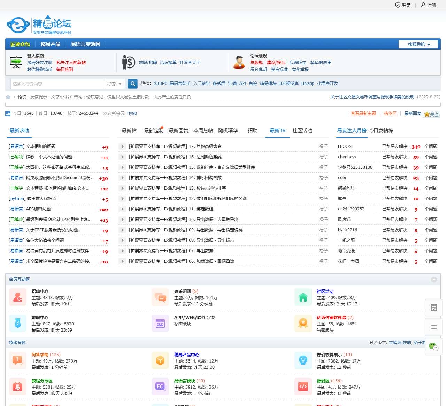Click the home icon in breadcrumb
Image resolution: width=446 pixels, height=406 pixels.
pyautogui.click(x=8, y=97)
